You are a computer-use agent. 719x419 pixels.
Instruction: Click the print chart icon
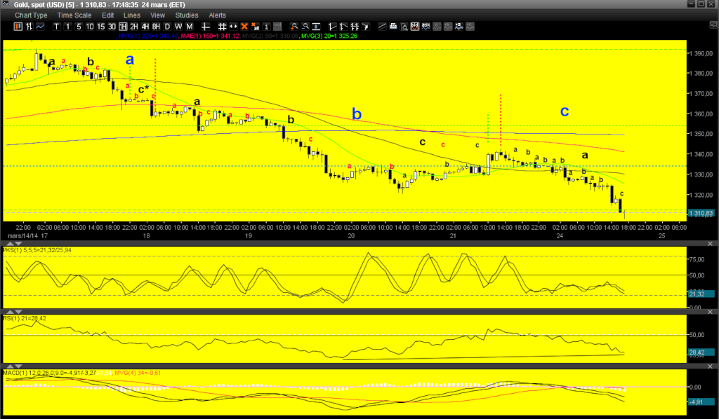393,27
